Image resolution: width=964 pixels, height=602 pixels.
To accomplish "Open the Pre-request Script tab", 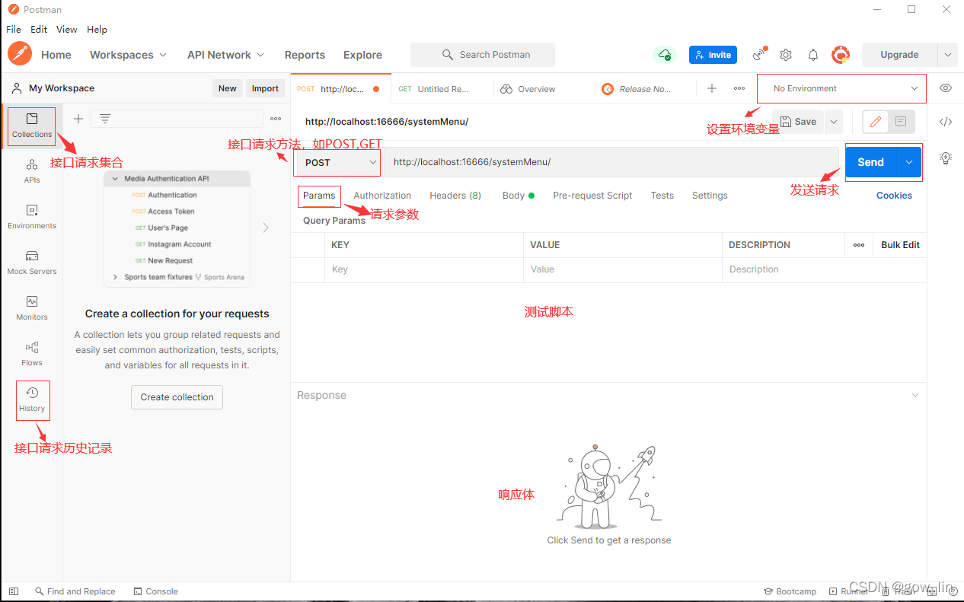I will pos(592,196).
